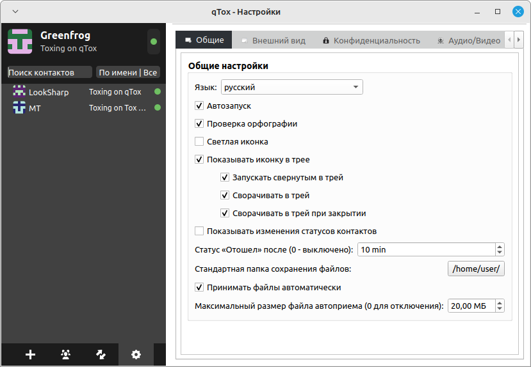
Task: Open the own-status indicator button next to Greenfrog
Action: click(x=154, y=42)
